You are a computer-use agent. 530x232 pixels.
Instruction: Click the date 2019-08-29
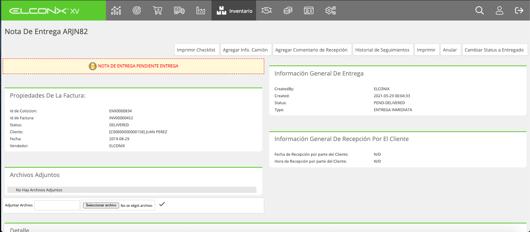[119, 139]
